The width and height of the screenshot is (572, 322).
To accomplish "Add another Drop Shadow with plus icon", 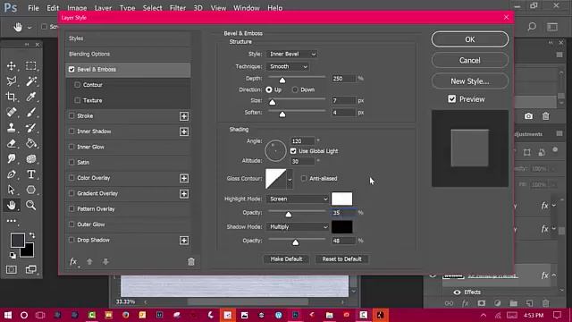I will (x=184, y=241).
